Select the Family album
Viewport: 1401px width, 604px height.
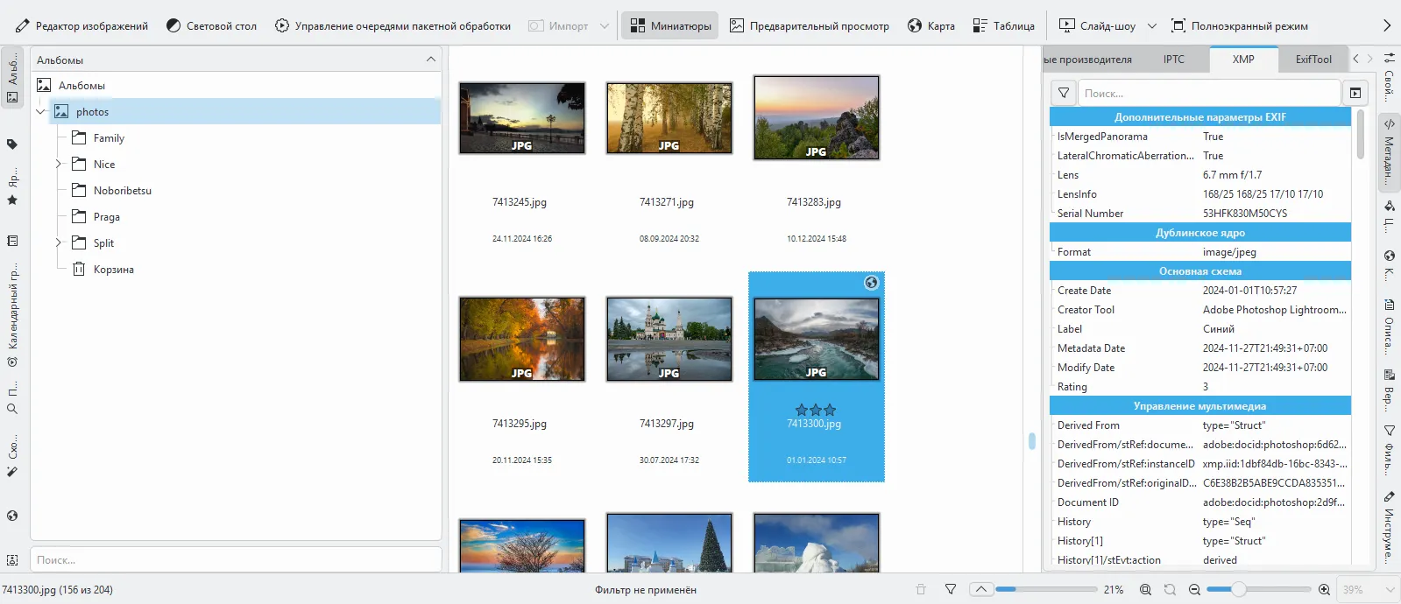click(x=109, y=138)
